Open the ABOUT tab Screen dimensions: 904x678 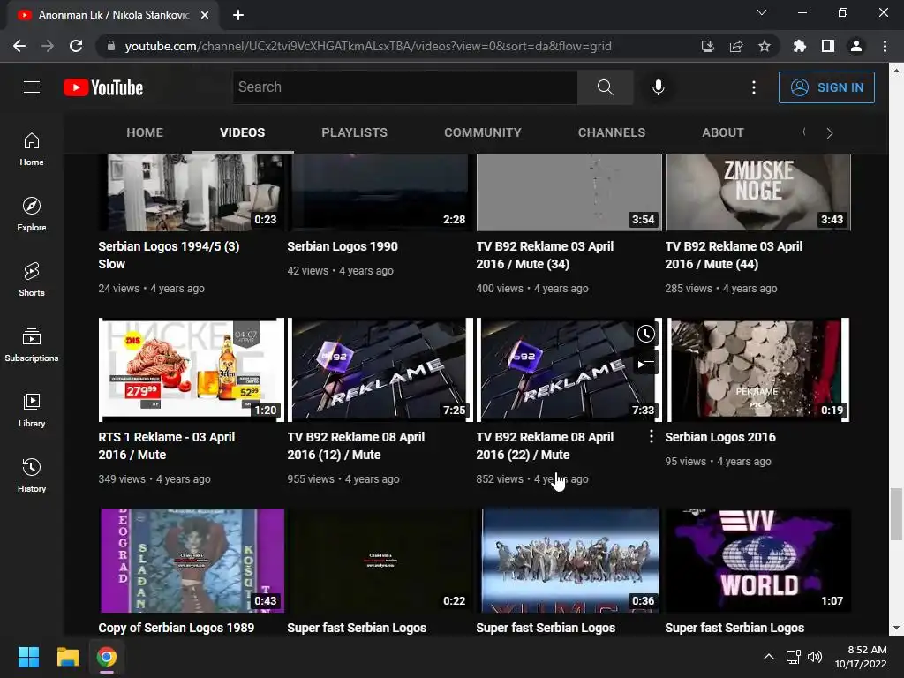tap(723, 132)
